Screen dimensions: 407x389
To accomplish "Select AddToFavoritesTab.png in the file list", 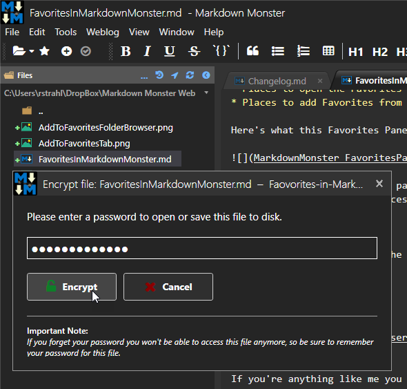I will pos(84,143).
